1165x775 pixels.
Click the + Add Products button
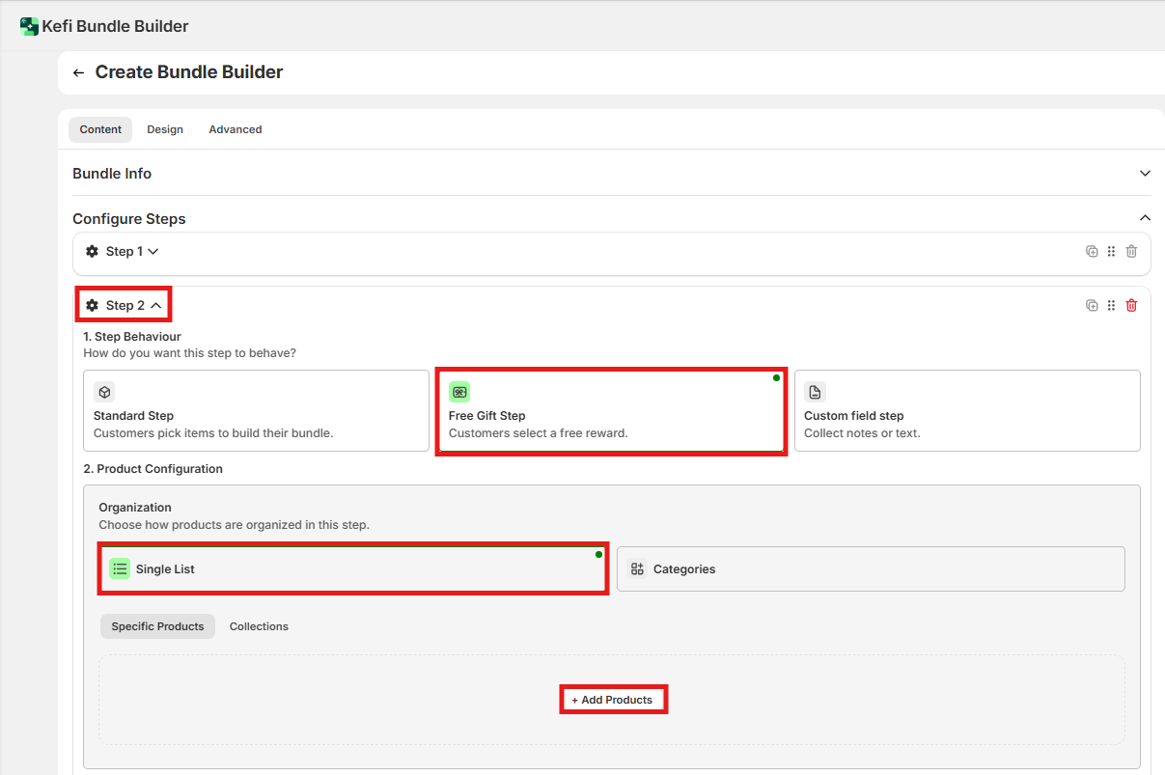pyautogui.click(x=613, y=700)
